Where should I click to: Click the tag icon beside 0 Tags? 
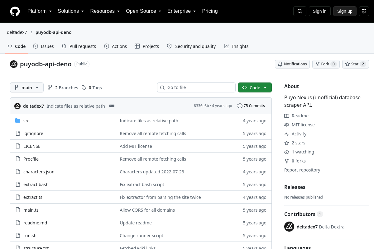click(x=84, y=88)
